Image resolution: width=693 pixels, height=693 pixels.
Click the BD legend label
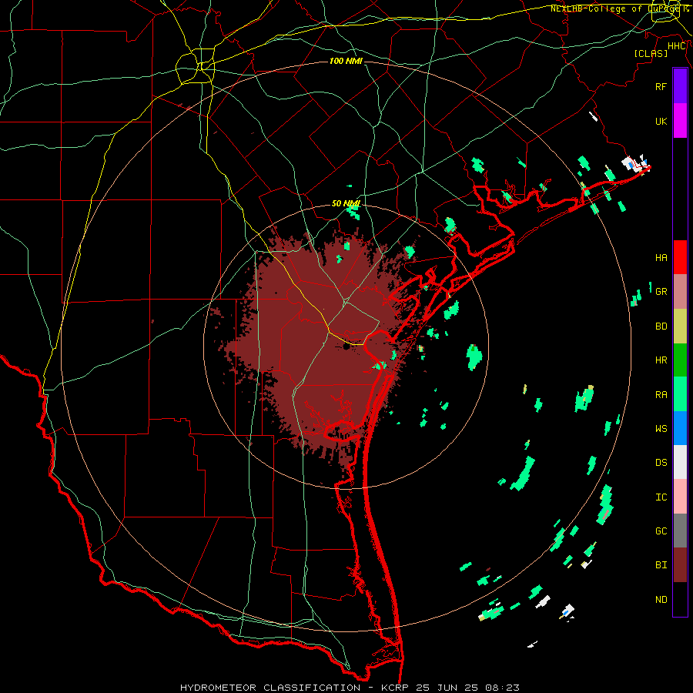click(x=661, y=326)
